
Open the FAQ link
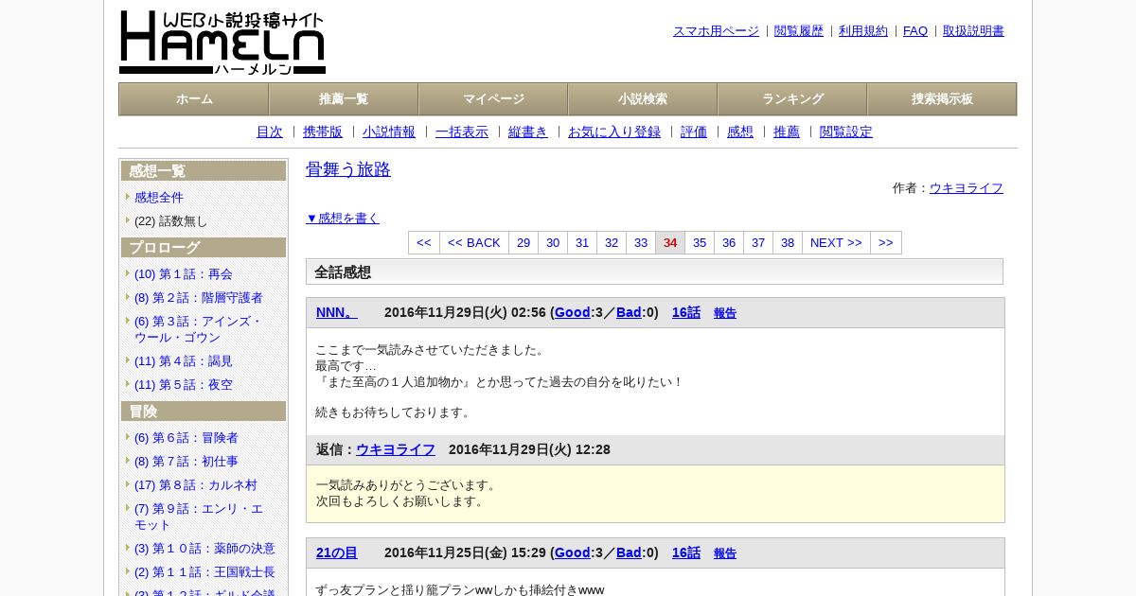(915, 30)
